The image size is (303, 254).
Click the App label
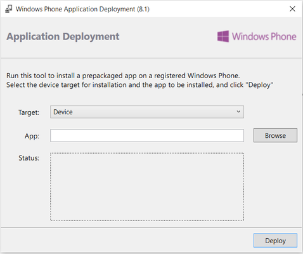coord(32,136)
